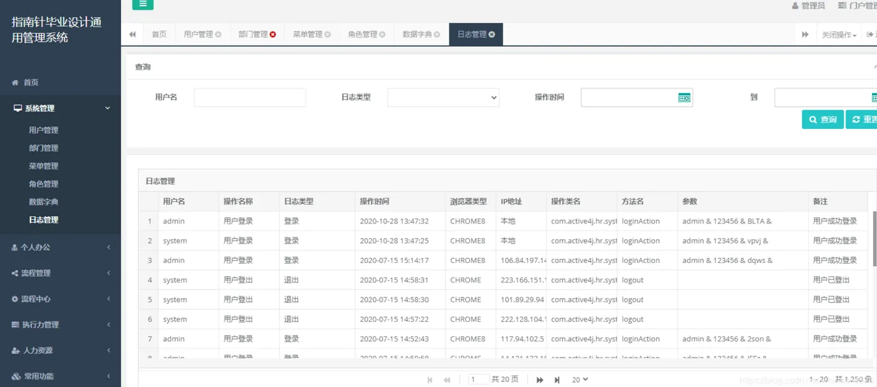The image size is (877, 387).
Task: Click the 常用功能 gears icon
Action: (x=16, y=376)
